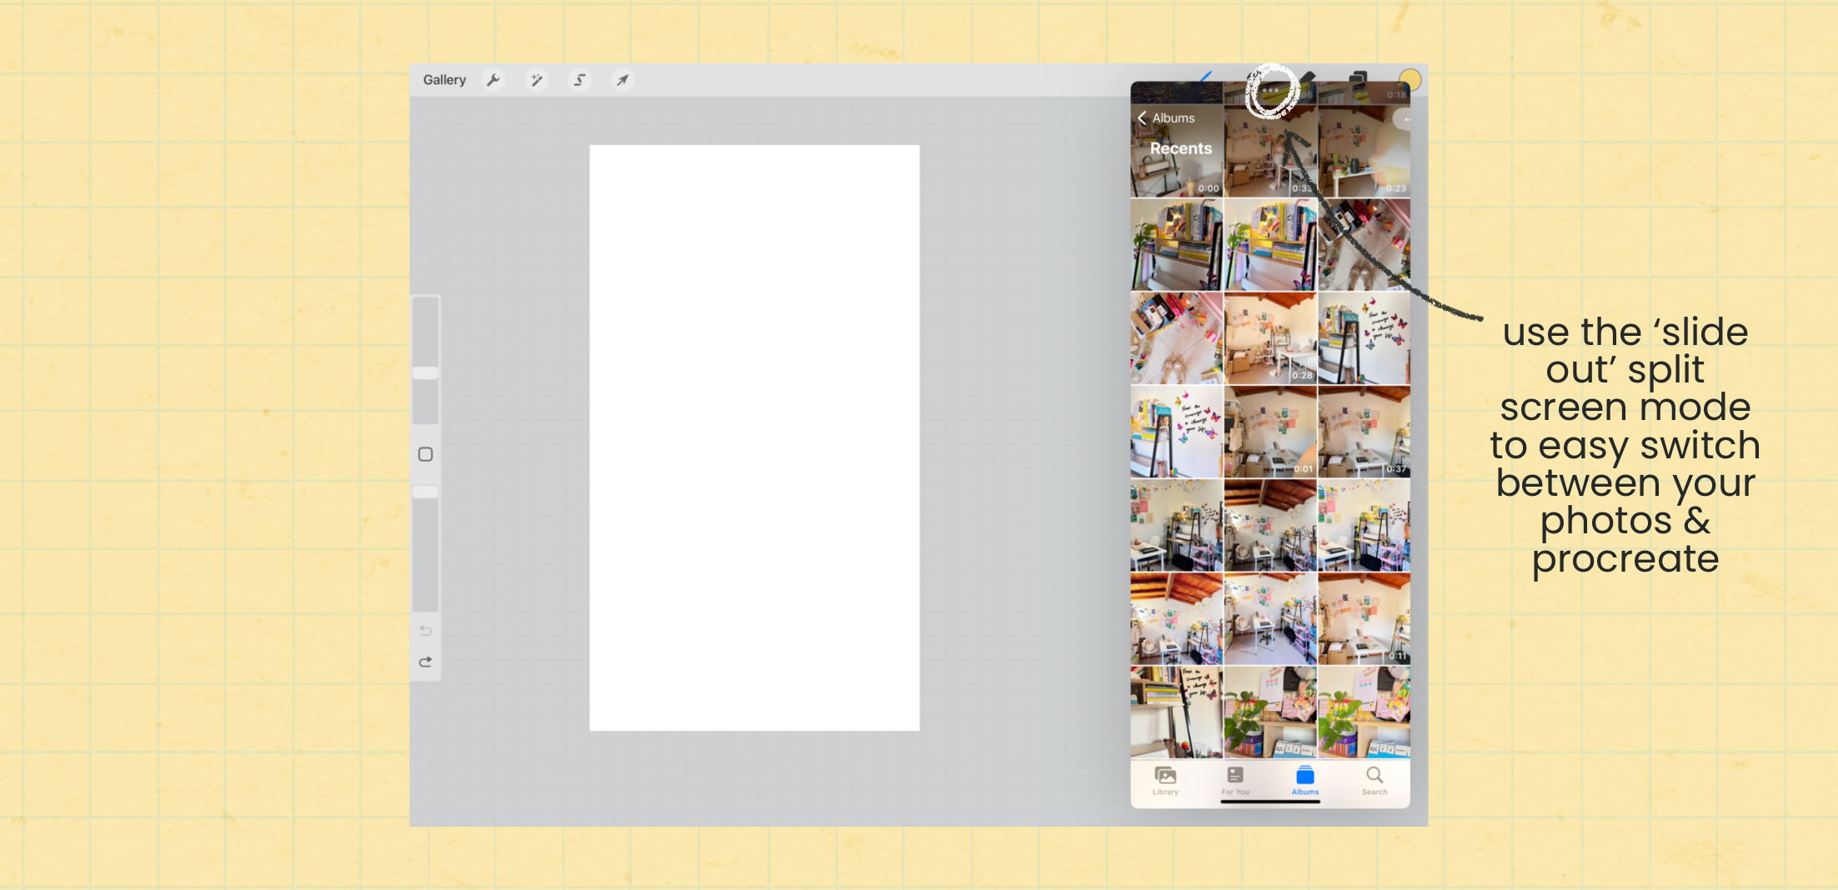1838x890 pixels.
Task: Return to the Gallery
Action: tap(444, 79)
